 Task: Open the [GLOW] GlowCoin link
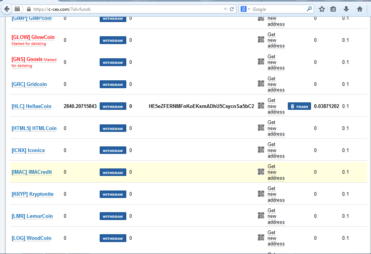(33, 37)
